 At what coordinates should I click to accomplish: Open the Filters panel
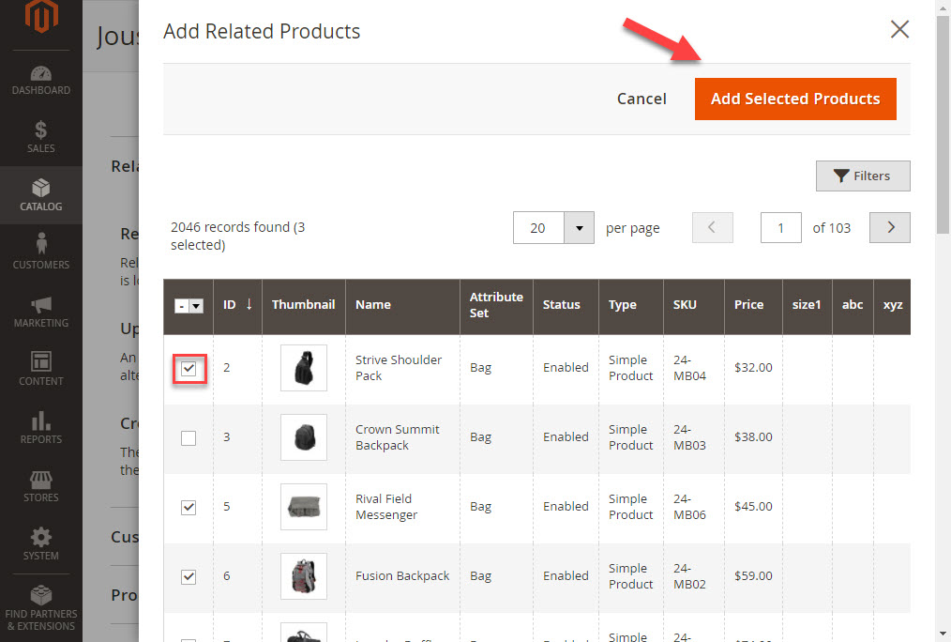pyautogui.click(x=863, y=176)
